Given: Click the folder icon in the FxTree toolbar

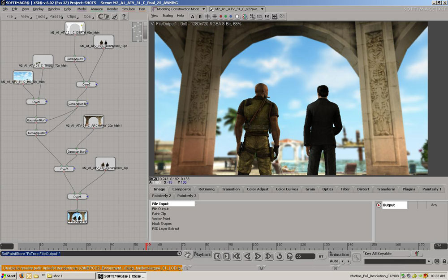Looking at the screenshot, I should [107, 17].
